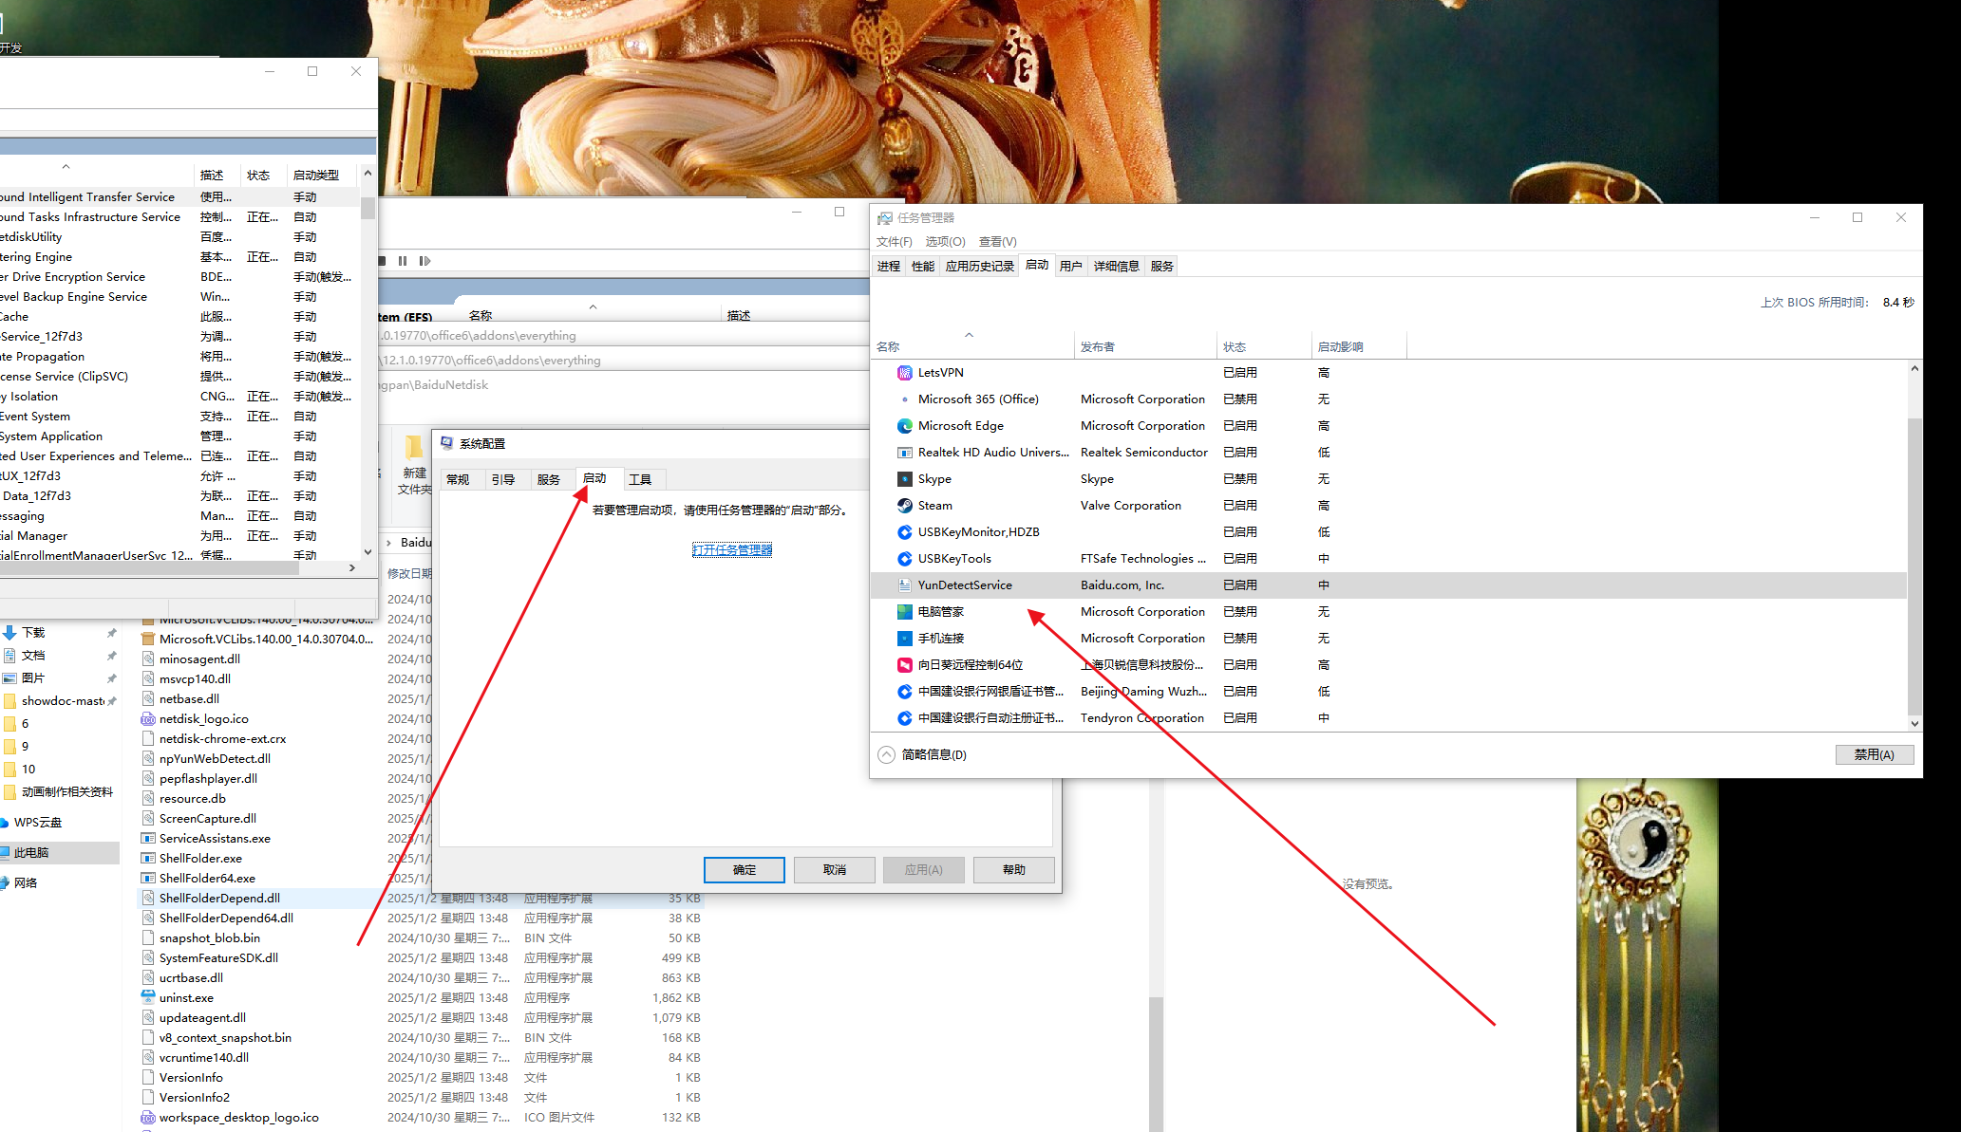Image resolution: width=1961 pixels, height=1132 pixels.
Task: Sort startup list by 状态 column
Action: (x=1263, y=347)
